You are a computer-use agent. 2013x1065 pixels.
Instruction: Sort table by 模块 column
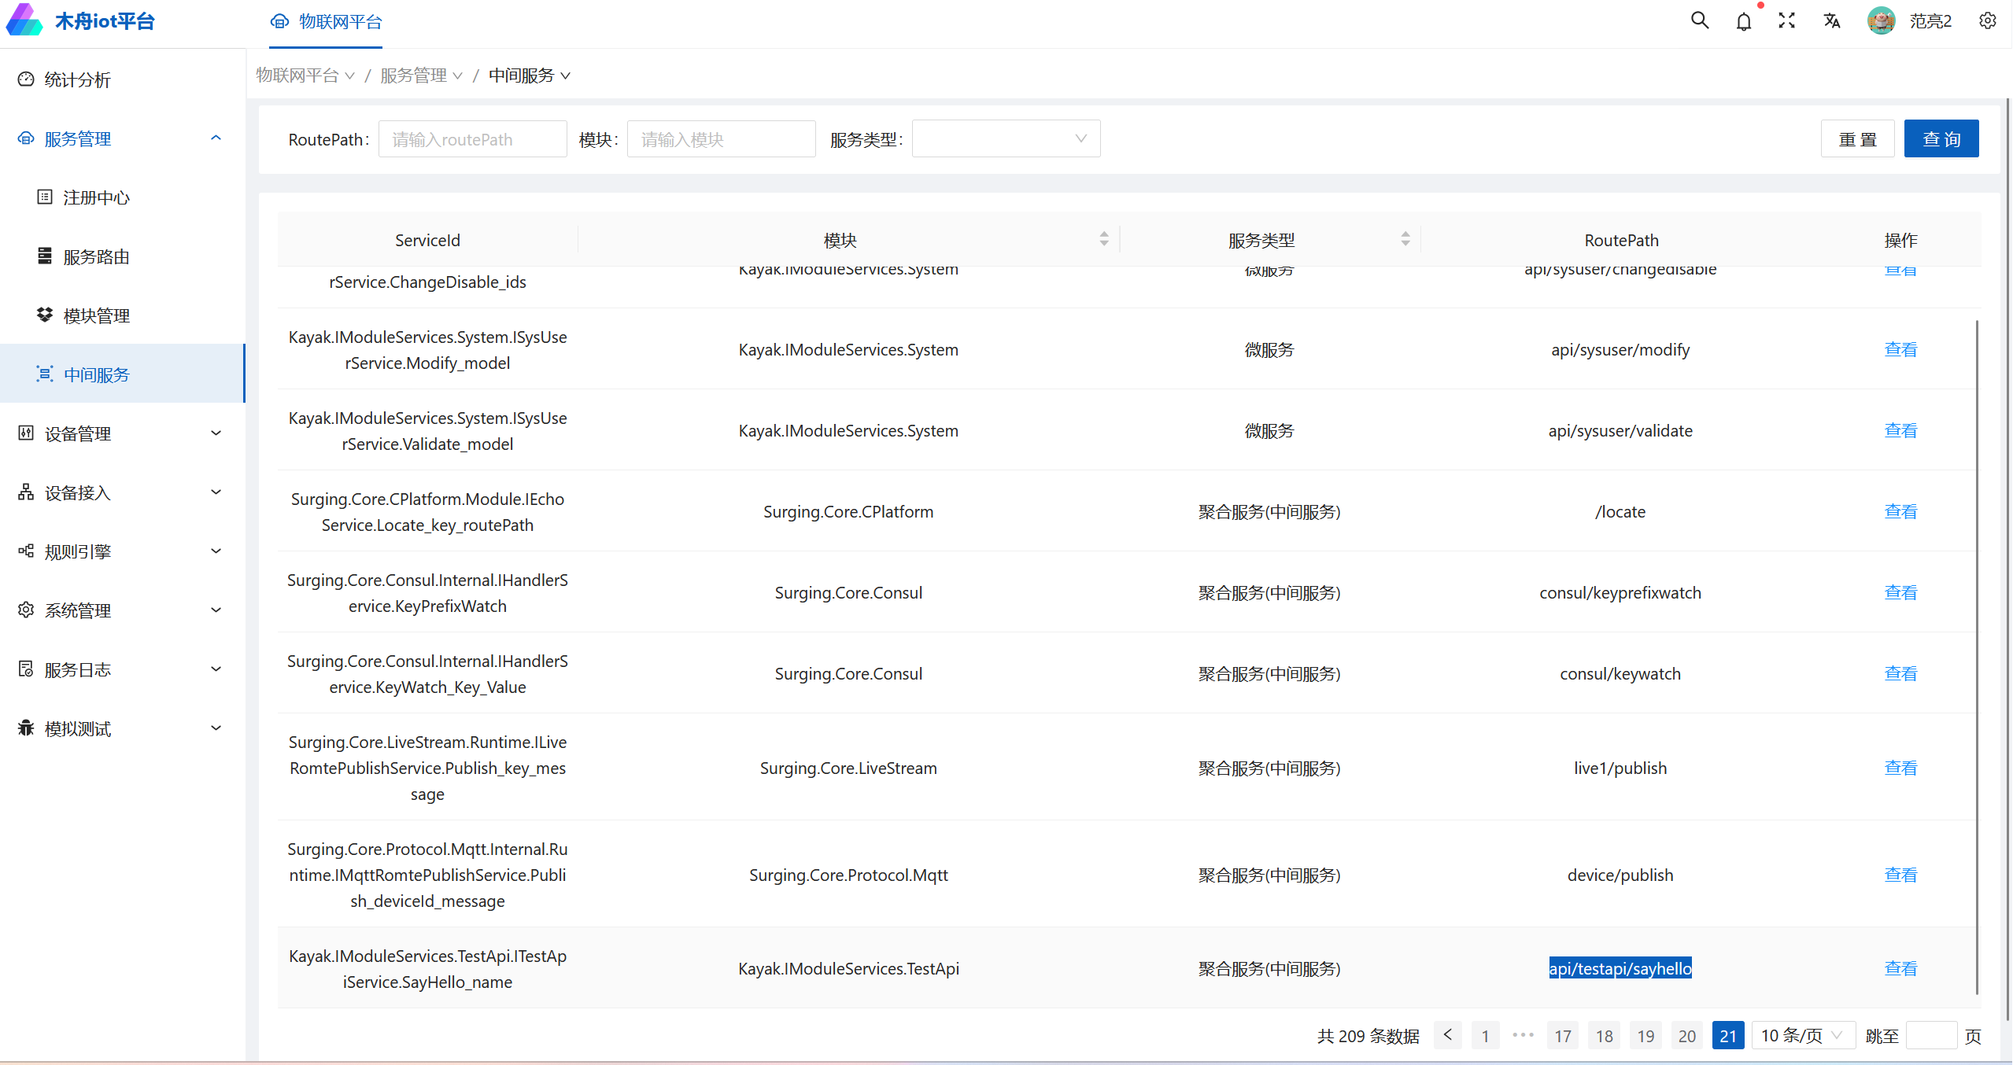[x=1104, y=239]
